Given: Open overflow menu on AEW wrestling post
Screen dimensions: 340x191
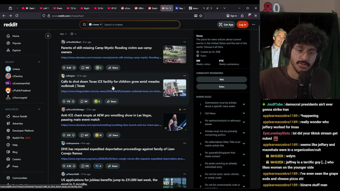Looking at the screenshot, I should coord(185,109).
